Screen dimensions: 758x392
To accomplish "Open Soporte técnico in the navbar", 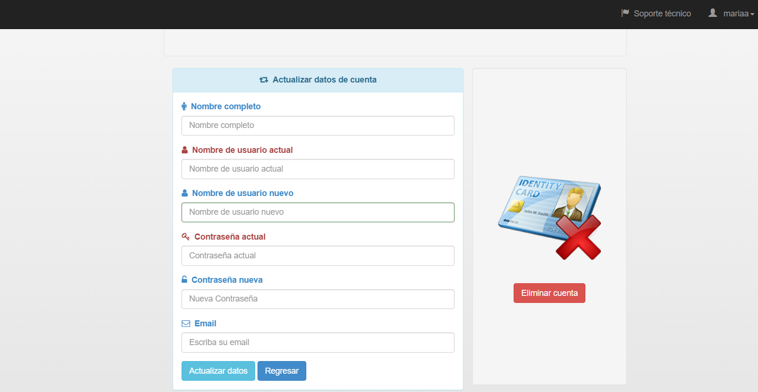I will pyautogui.click(x=662, y=14).
